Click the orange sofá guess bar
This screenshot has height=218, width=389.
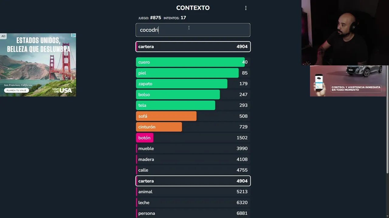point(166,116)
